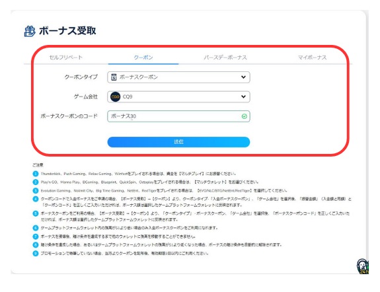Go to the マイボーナス tab
380x292 pixels.
click(x=312, y=57)
